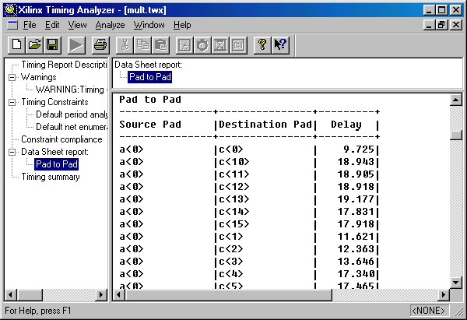Click destination pad c<10>
467x320 pixels.
tap(234, 162)
